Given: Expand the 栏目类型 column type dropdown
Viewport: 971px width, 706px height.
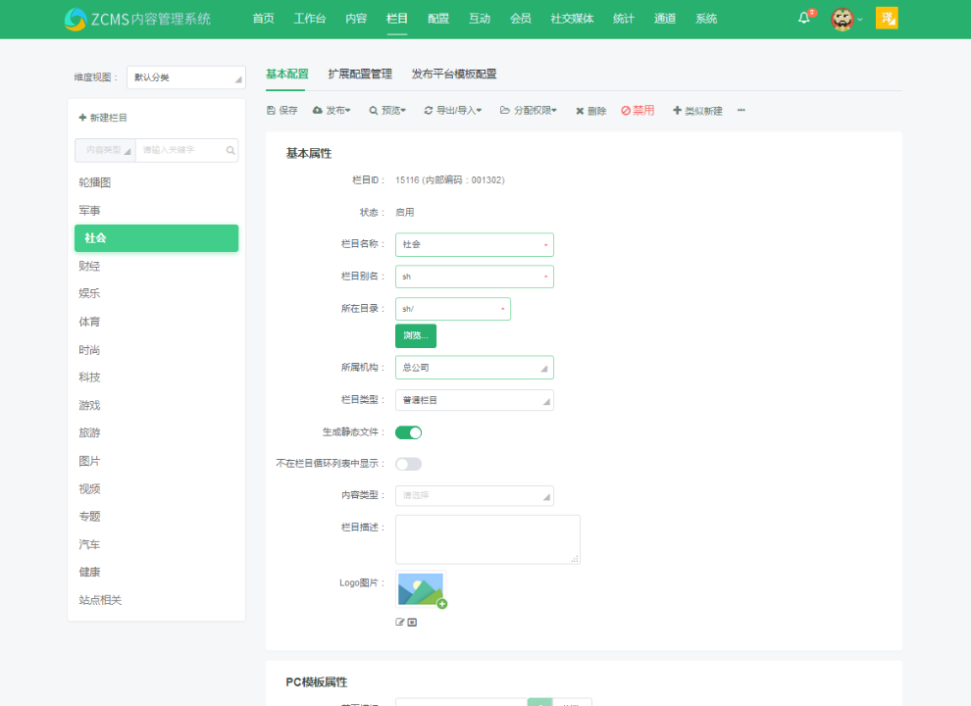Looking at the screenshot, I should coord(474,400).
